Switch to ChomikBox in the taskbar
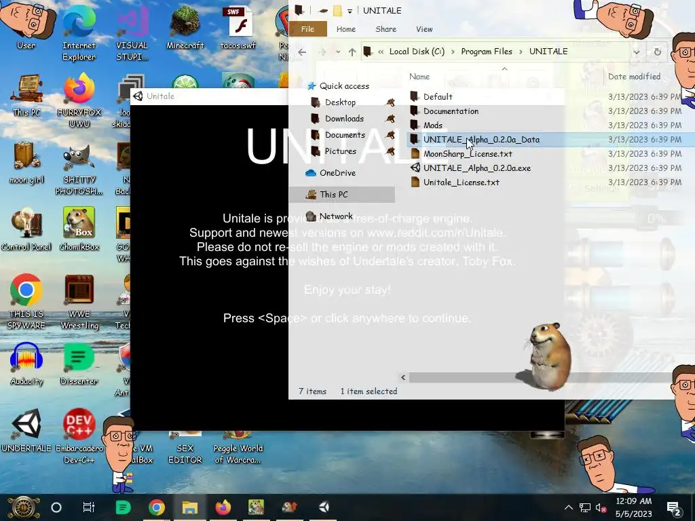 point(256,507)
